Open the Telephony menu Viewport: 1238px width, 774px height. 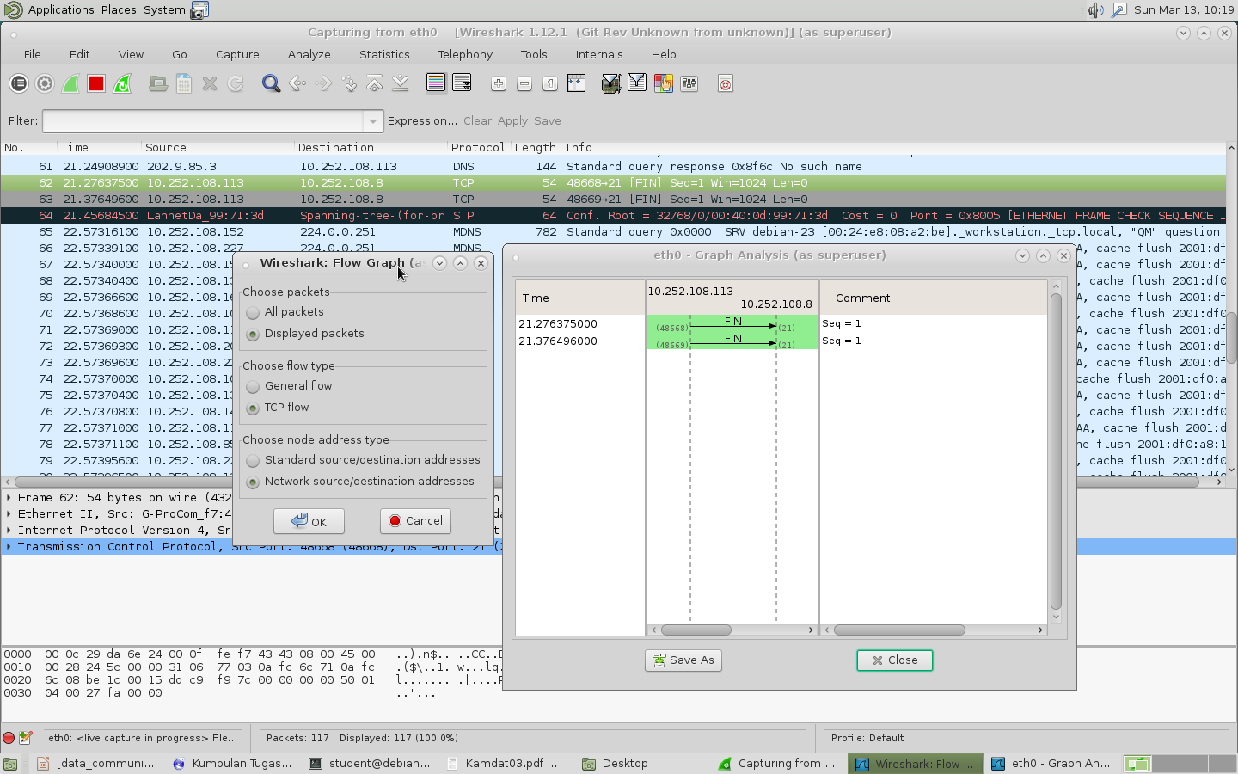tap(465, 54)
